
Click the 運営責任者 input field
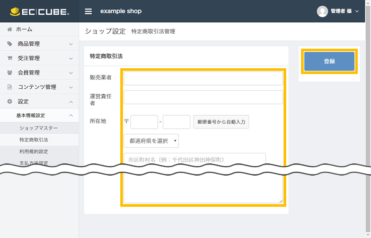click(x=203, y=97)
